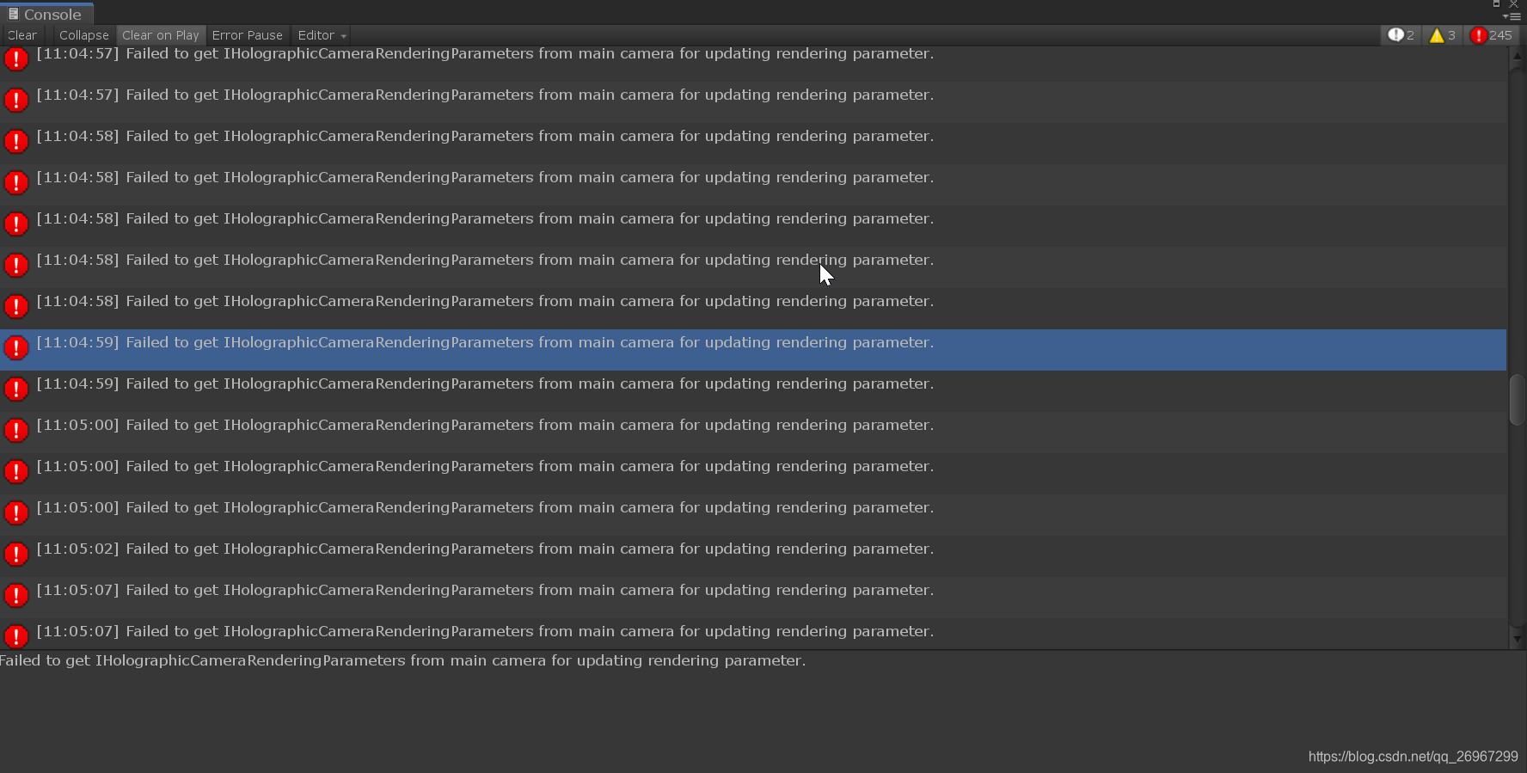The image size is (1527, 773).
Task: Toggle warnings filter showing 3
Action: pos(1443,35)
